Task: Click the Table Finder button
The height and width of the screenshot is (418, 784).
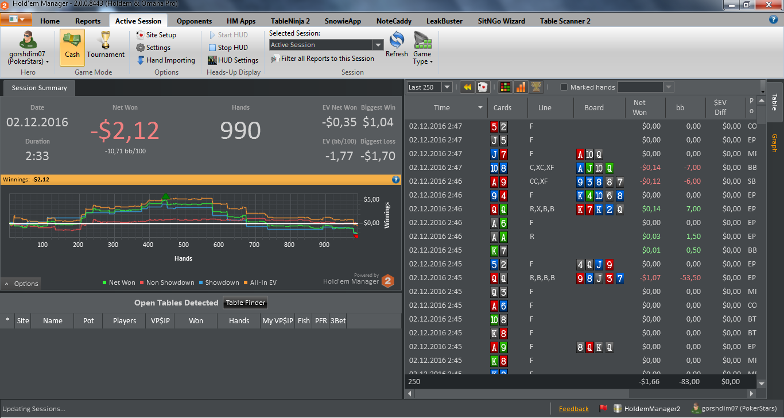Action: coord(246,303)
